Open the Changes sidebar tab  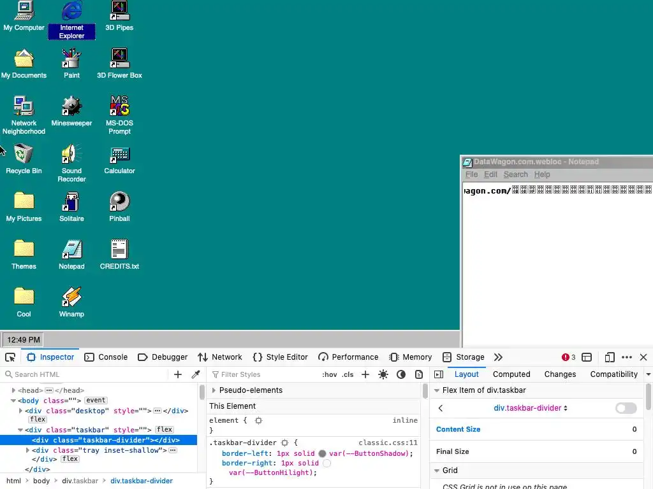point(560,374)
